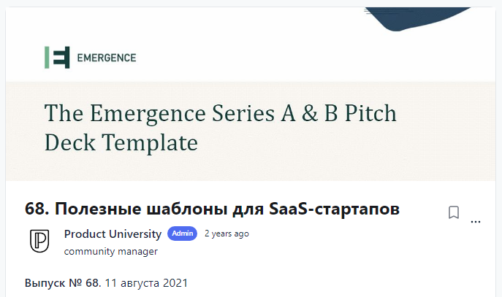
Task: Click the 'Deck Template' line in the banner
Action: click(121, 142)
